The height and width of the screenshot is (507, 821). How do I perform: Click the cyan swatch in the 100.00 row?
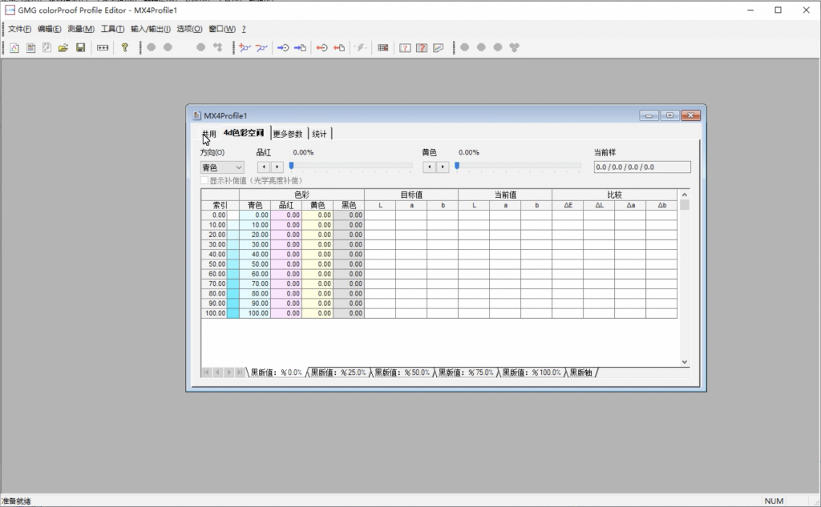click(x=233, y=313)
